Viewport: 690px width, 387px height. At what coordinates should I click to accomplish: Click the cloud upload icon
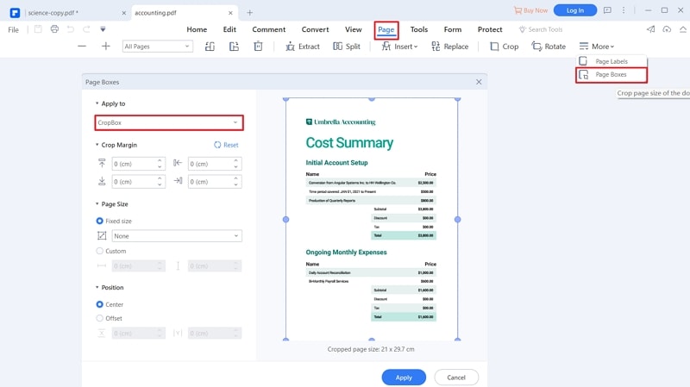[667, 29]
